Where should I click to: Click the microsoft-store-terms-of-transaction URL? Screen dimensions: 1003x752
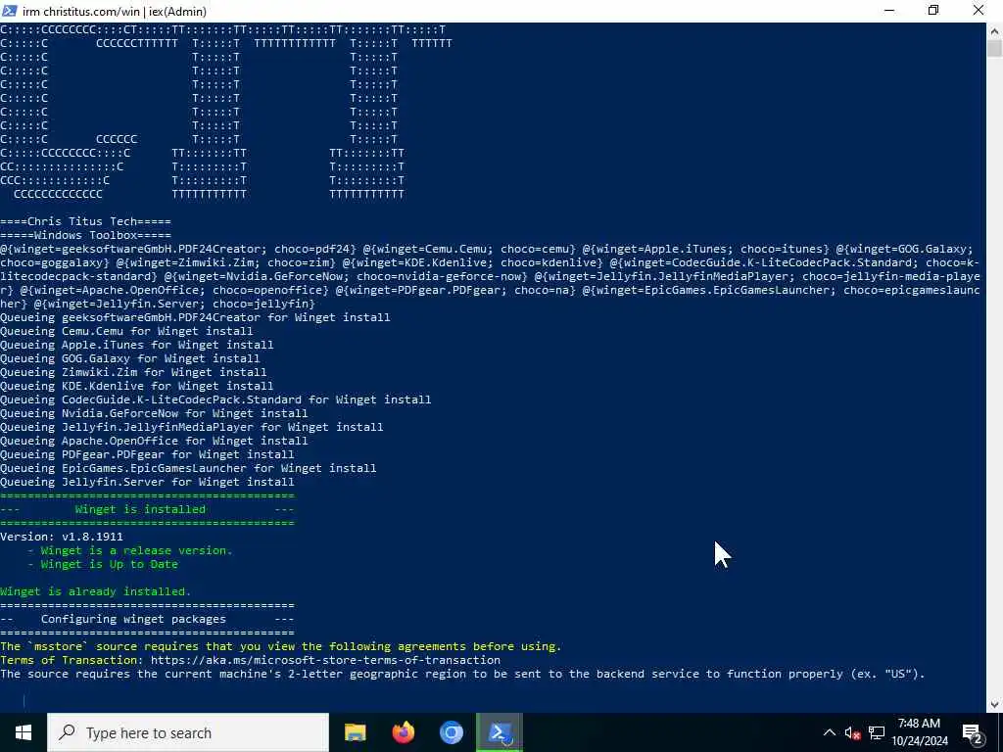[x=325, y=660]
